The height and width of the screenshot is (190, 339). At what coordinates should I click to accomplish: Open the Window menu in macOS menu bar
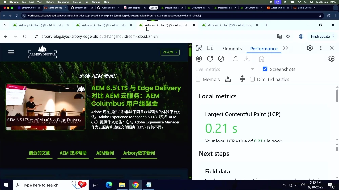click(96, 2)
